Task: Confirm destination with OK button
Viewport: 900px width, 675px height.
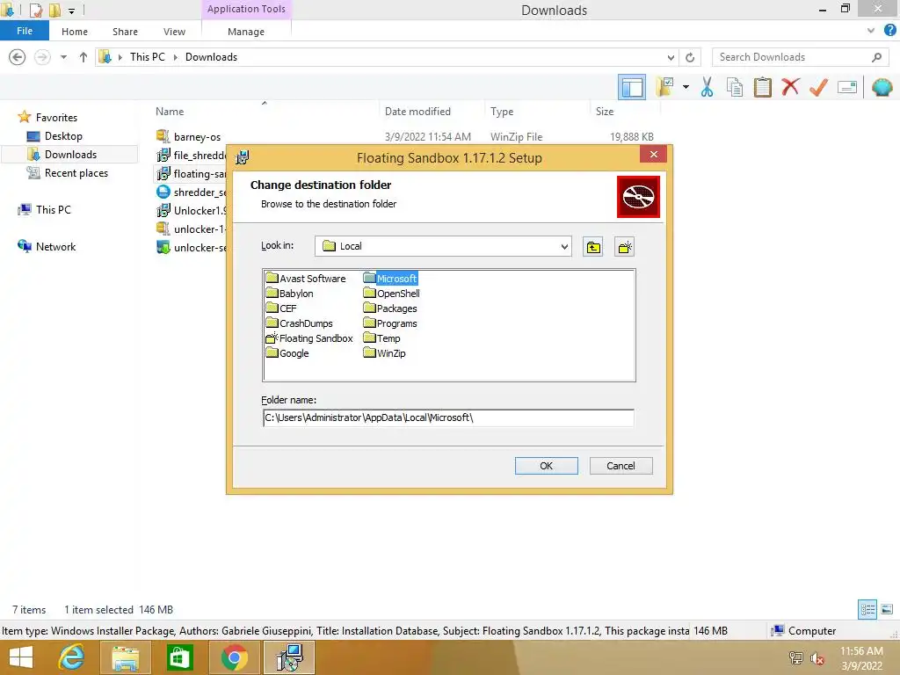Action: [546, 466]
